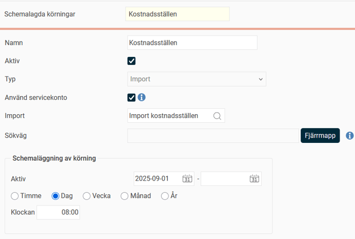Click the empty Sökväg input field
The width and height of the screenshot is (355, 239).
(213, 136)
